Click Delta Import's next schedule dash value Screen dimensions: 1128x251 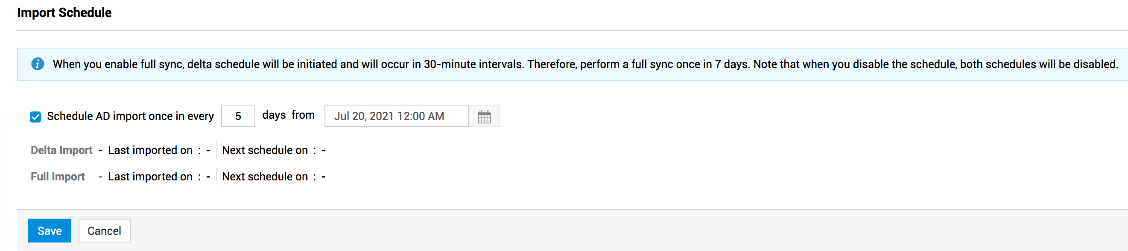coord(324,151)
